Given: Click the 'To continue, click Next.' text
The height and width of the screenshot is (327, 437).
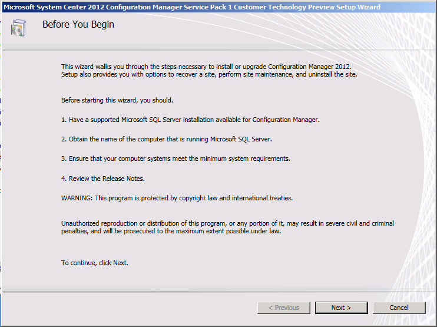Looking at the screenshot, I should click(x=95, y=263).
